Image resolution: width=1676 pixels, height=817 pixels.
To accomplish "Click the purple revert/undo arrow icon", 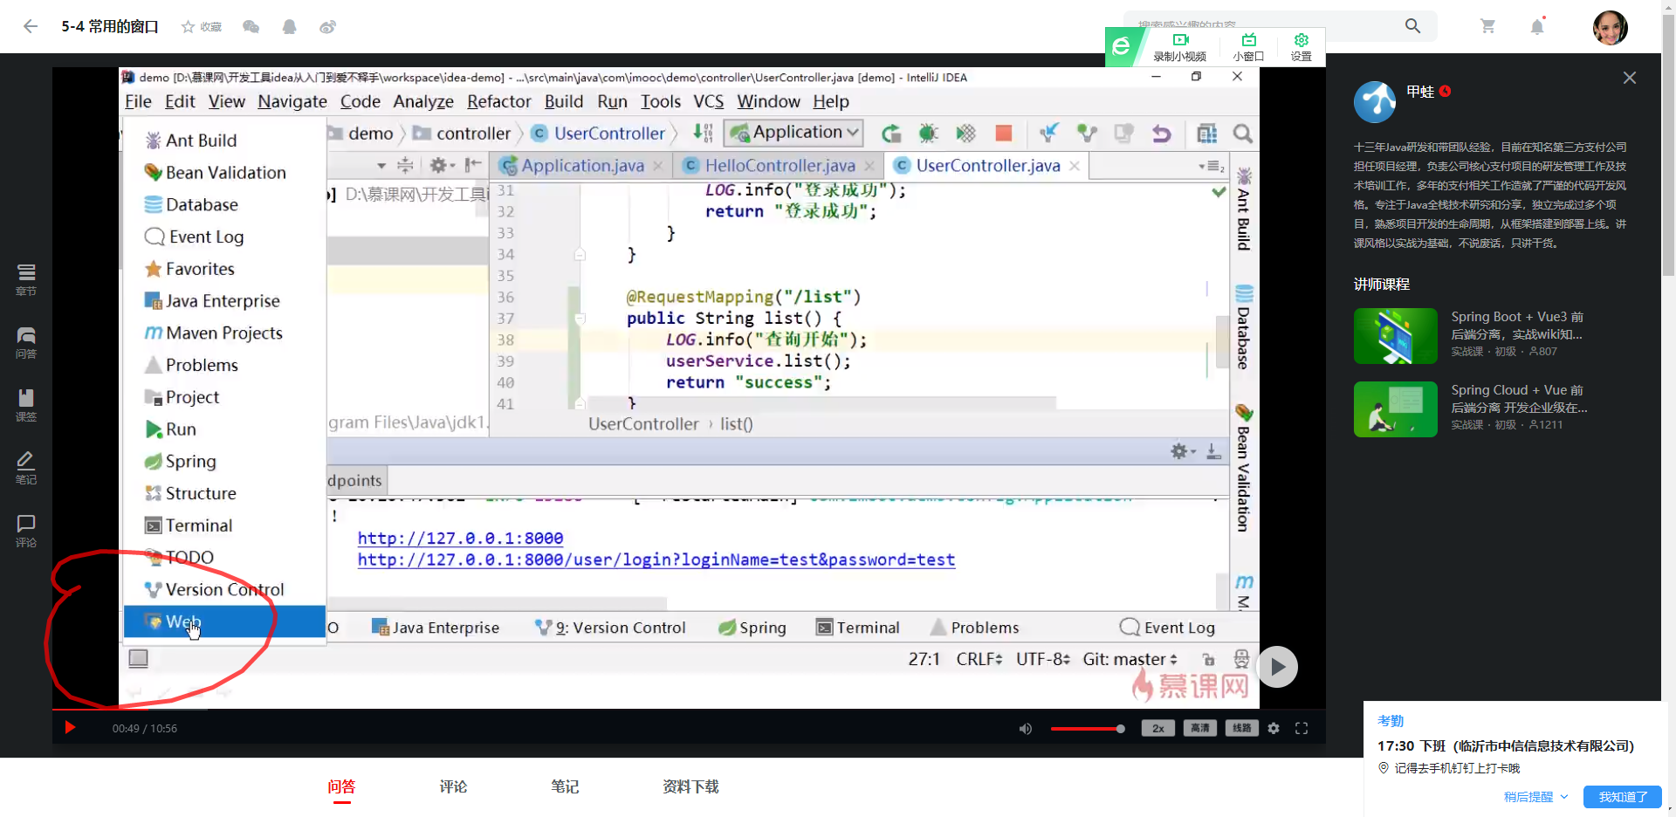I will tap(1161, 134).
